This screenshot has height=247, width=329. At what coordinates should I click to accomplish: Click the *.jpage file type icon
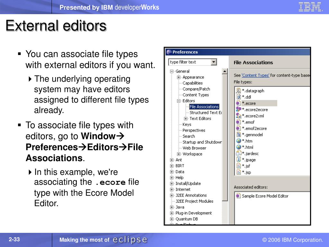[x=238, y=160]
